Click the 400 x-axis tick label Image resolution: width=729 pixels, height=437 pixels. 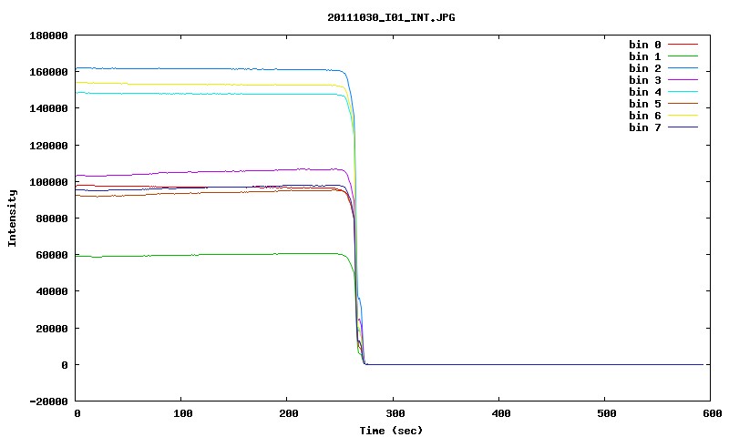pyautogui.click(x=501, y=413)
